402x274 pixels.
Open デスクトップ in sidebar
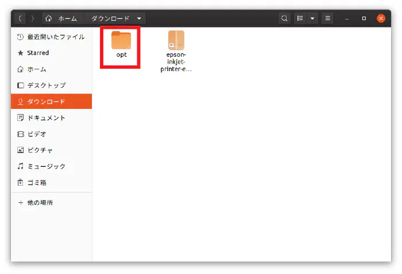(x=46, y=85)
